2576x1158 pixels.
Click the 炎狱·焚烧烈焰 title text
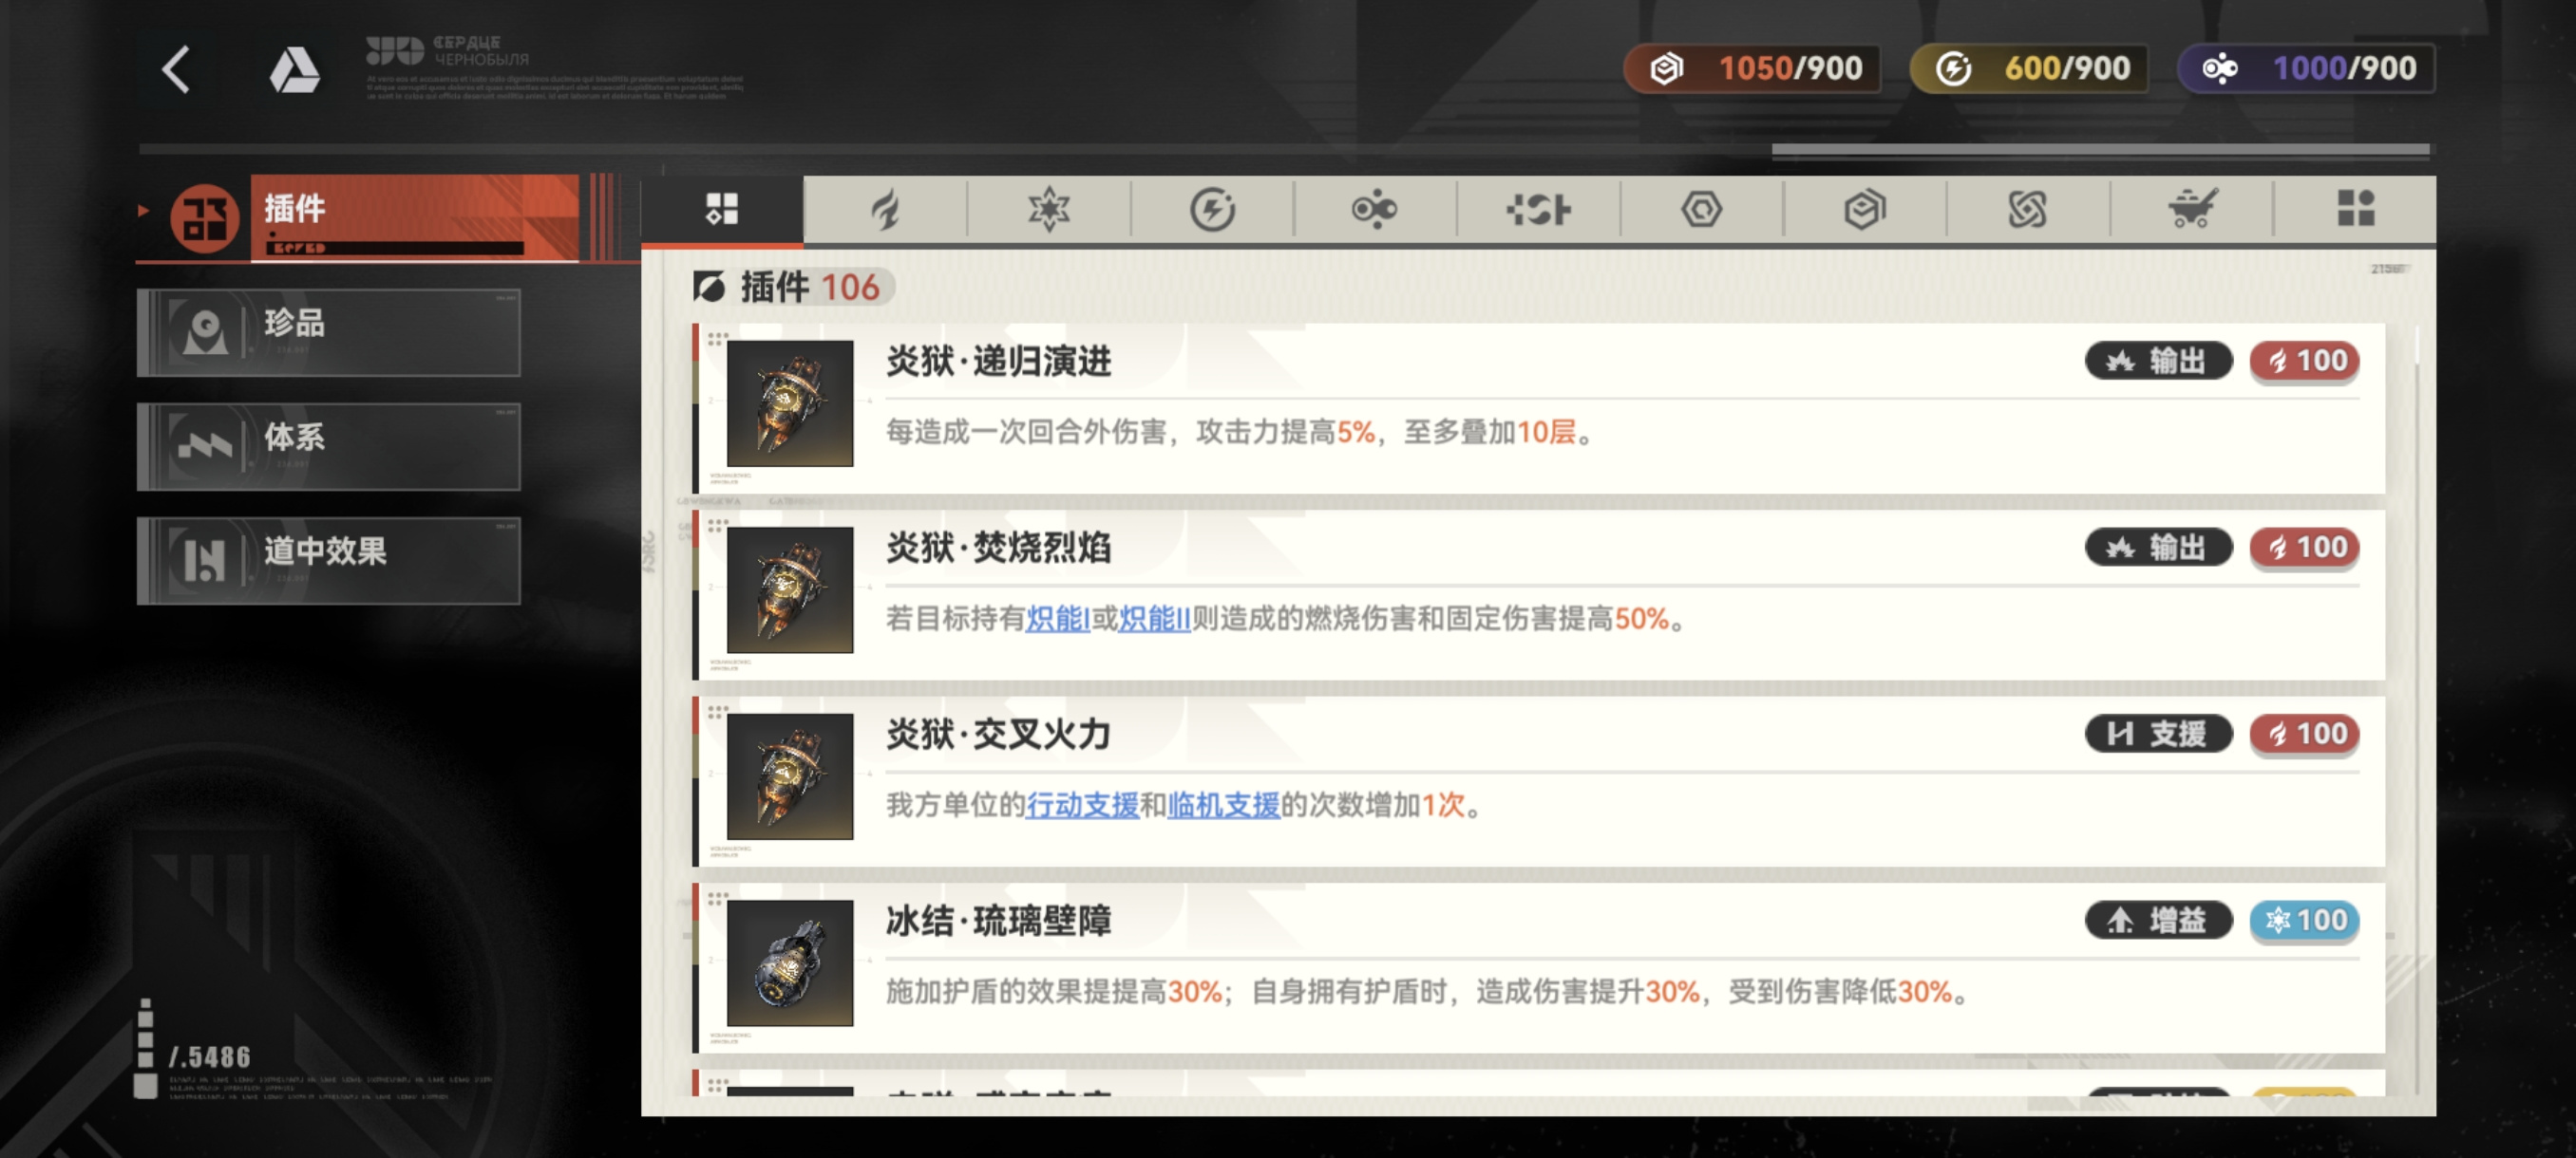(998, 549)
